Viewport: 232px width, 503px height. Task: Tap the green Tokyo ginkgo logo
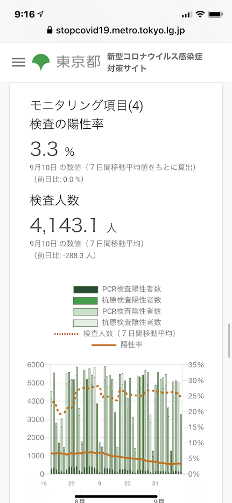point(41,63)
